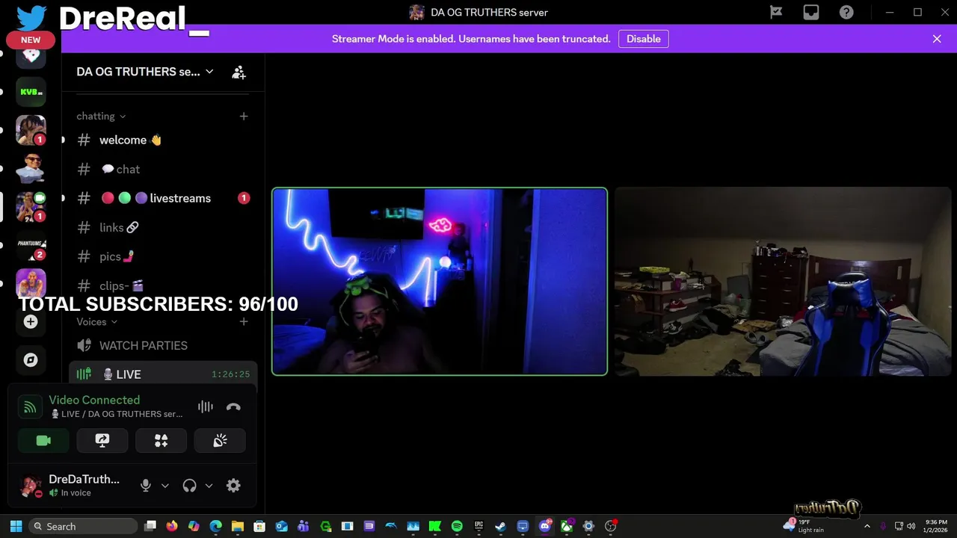Disable Streamer Mode
957x538 pixels.
[x=643, y=39]
